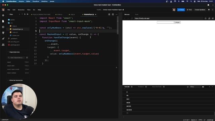Click macOS Spotlight search icon
The height and width of the screenshot is (121, 215).
tap(191, 1)
